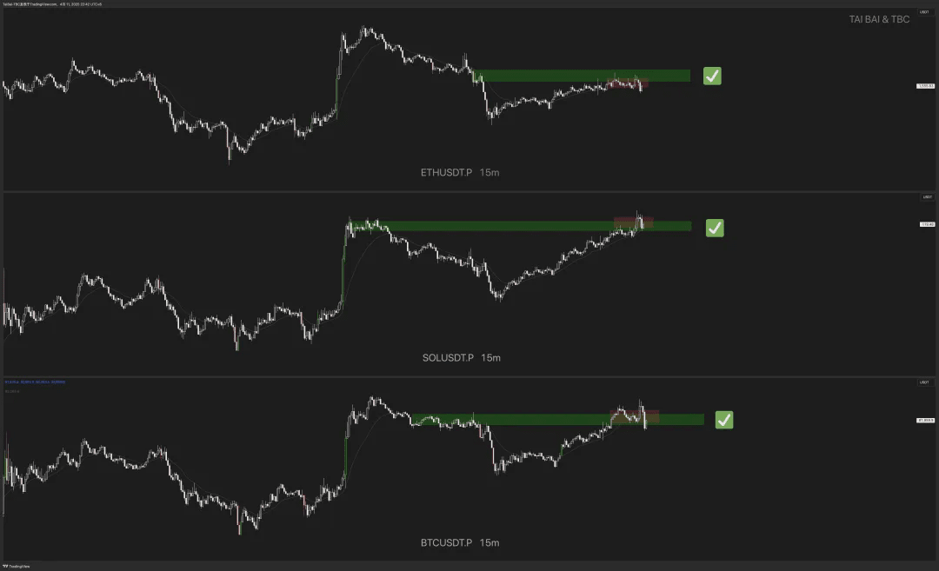Click BTC current price label on price axis
939x571 pixels.
925,421
